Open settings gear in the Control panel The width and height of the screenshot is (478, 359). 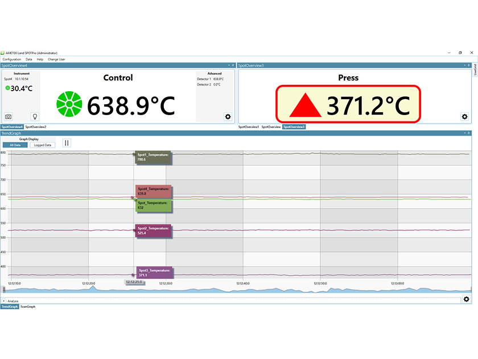(x=228, y=116)
